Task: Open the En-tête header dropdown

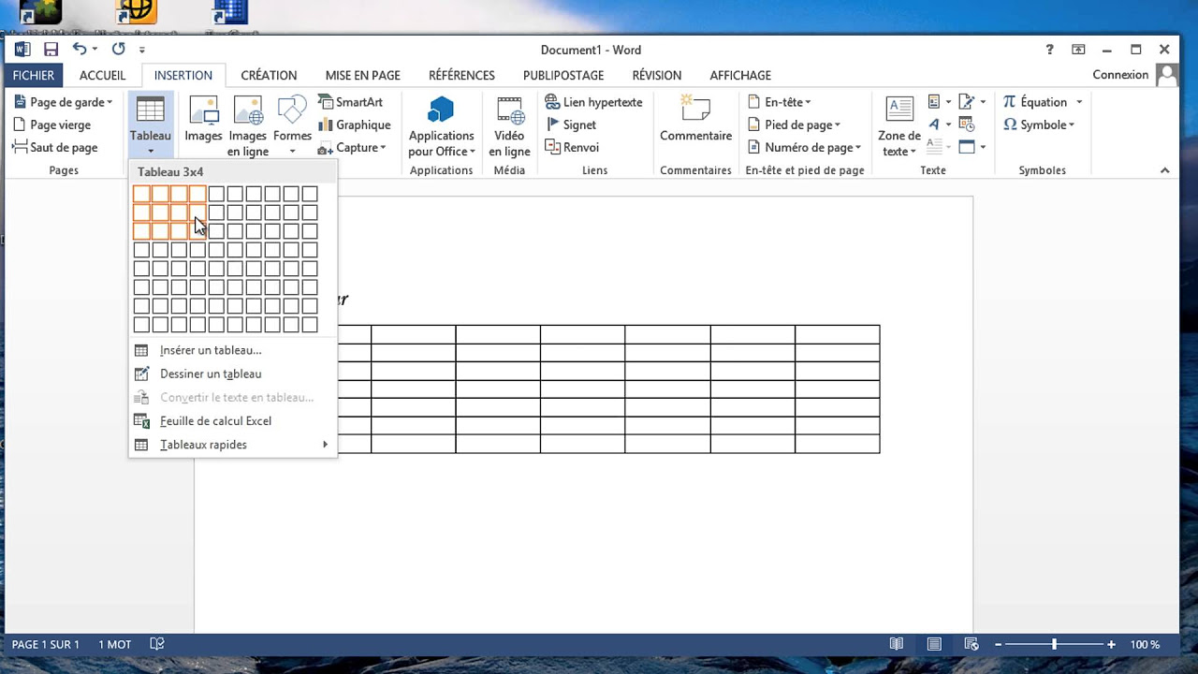Action: [779, 102]
